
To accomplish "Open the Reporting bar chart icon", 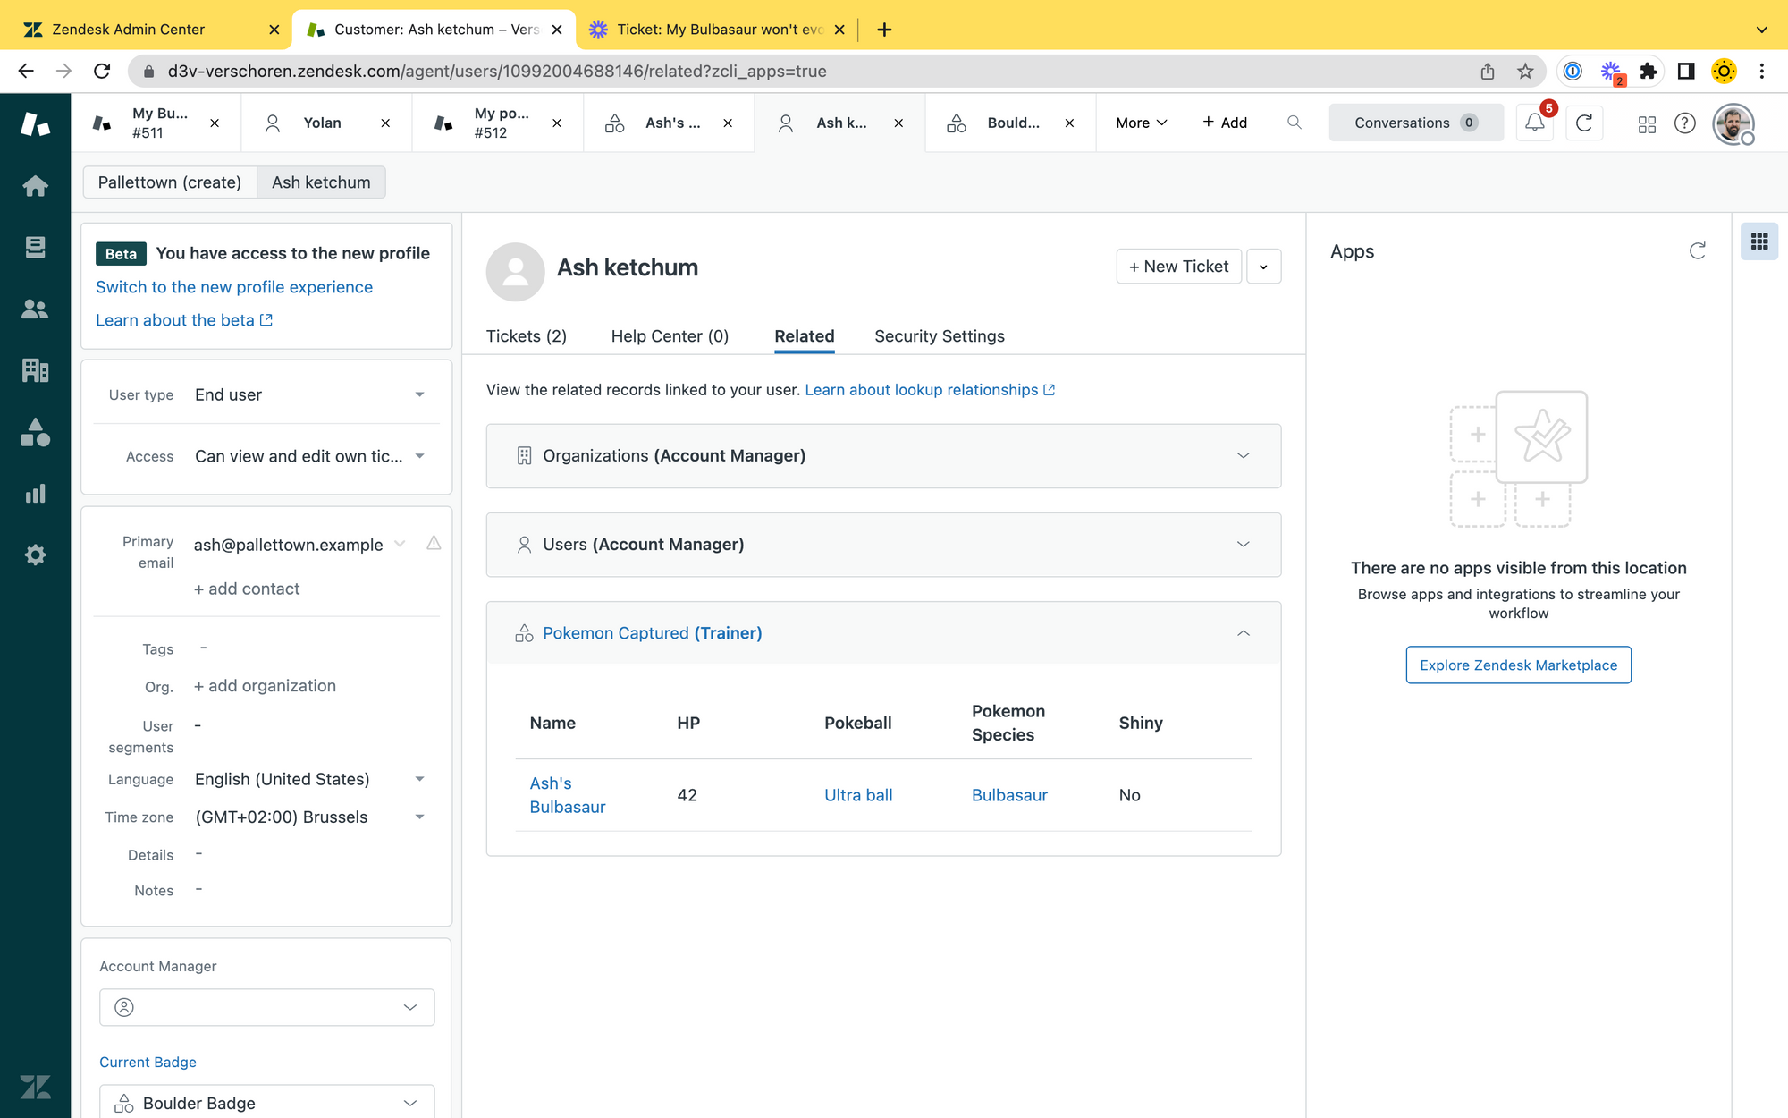I will pyautogui.click(x=35, y=494).
